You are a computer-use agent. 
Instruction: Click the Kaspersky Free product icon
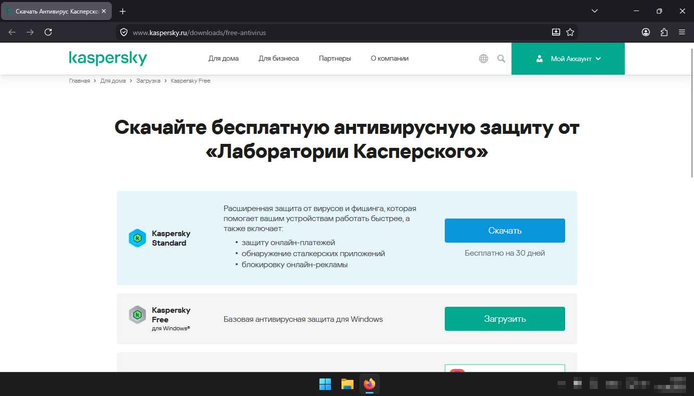click(x=137, y=315)
